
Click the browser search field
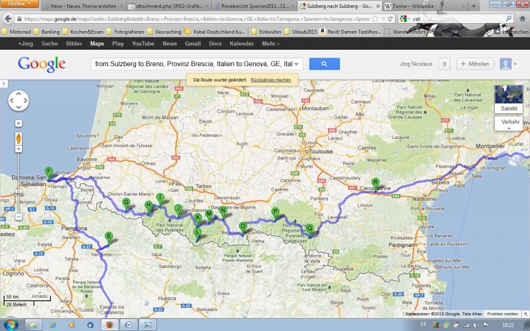(x=456, y=19)
